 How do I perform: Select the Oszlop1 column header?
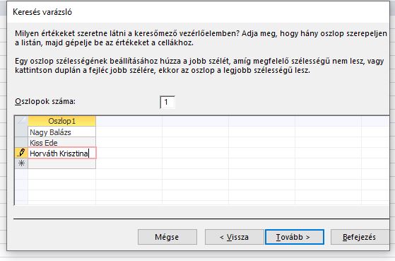click(x=61, y=121)
